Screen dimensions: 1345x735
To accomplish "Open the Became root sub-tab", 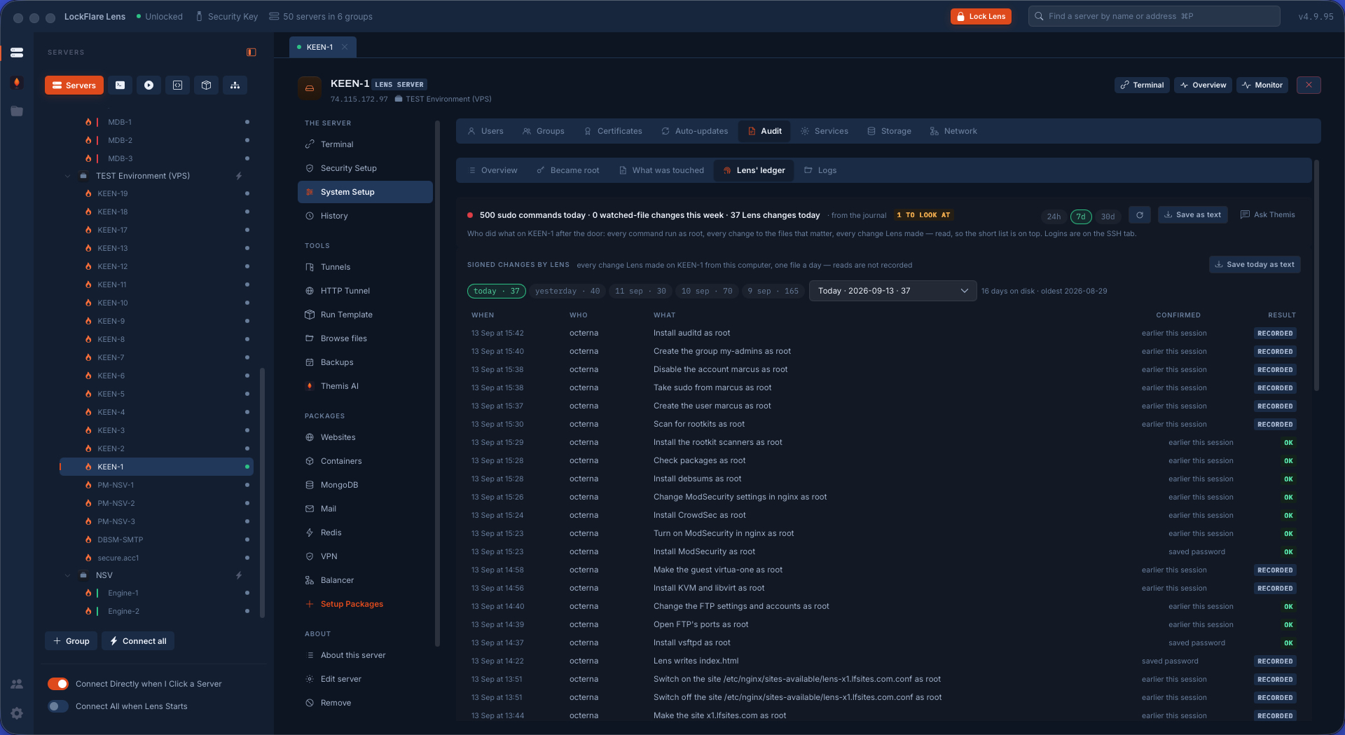I will click(568, 170).
